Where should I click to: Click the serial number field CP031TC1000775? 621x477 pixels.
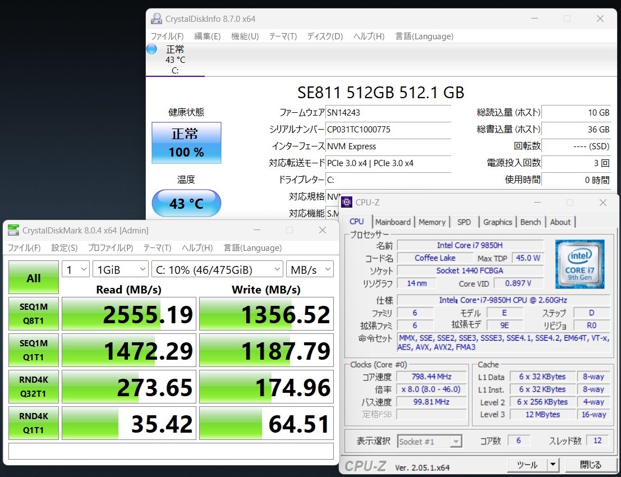click(x=388, y=130)
